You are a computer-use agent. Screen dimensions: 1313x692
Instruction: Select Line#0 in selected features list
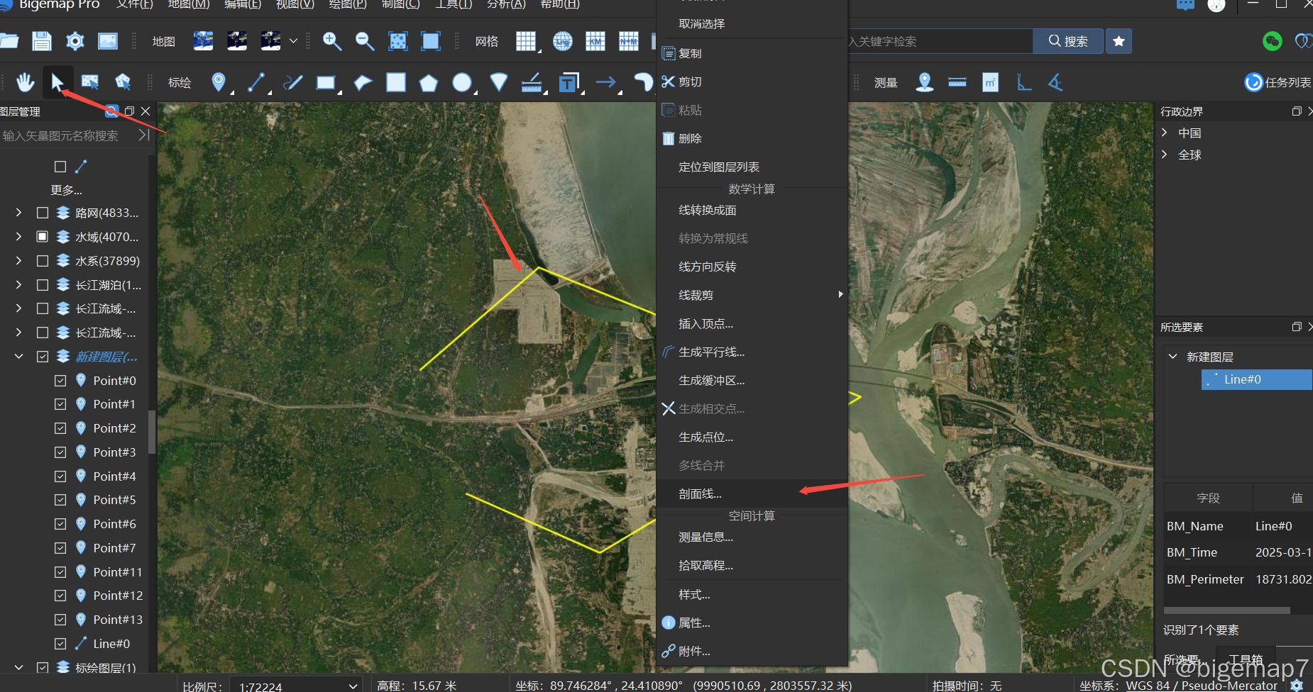[1256, 379]
